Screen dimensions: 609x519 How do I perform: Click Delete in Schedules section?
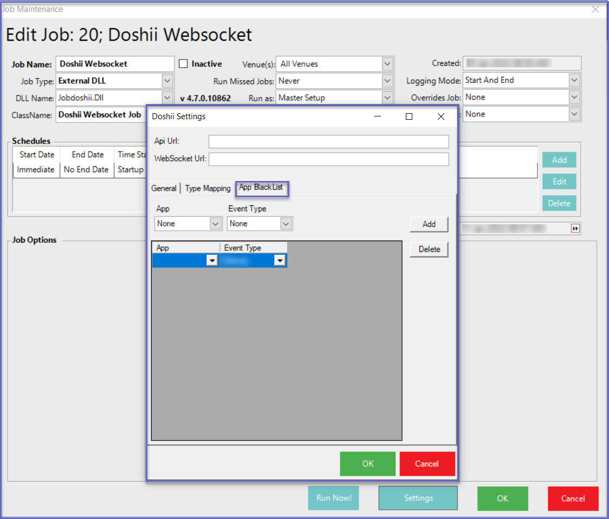click(x=559, y=203)
